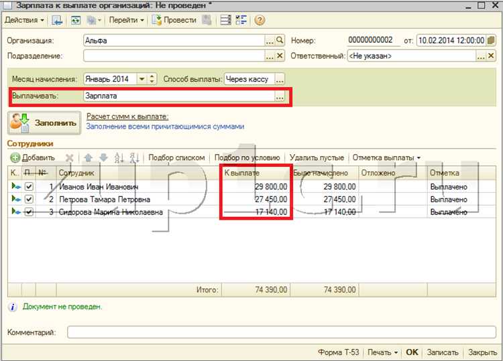Select К выплате cell 29 800,00
Screen dimensions: 503x361
point(256,186)
